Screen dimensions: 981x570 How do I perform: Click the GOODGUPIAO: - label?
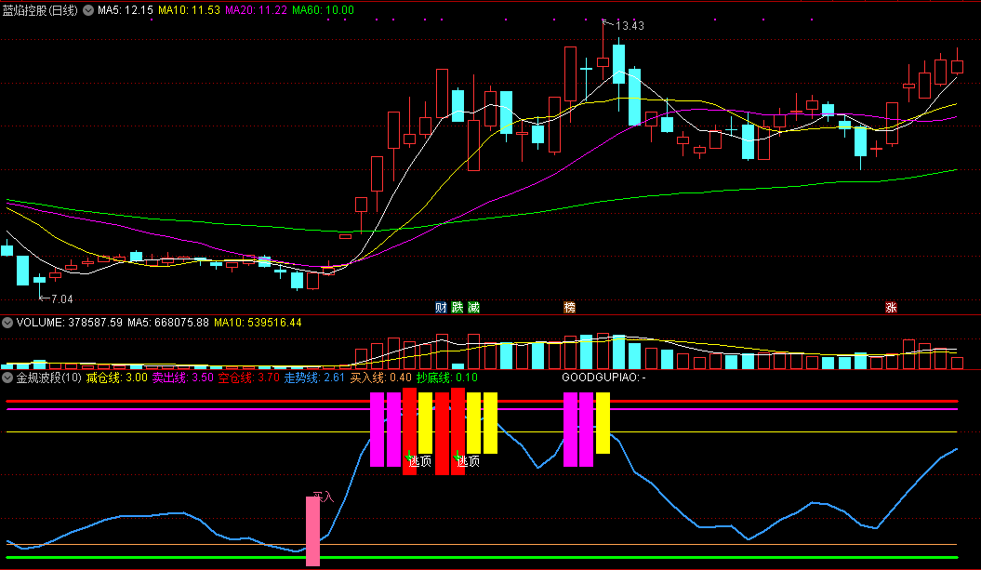[x=603, y=378]
